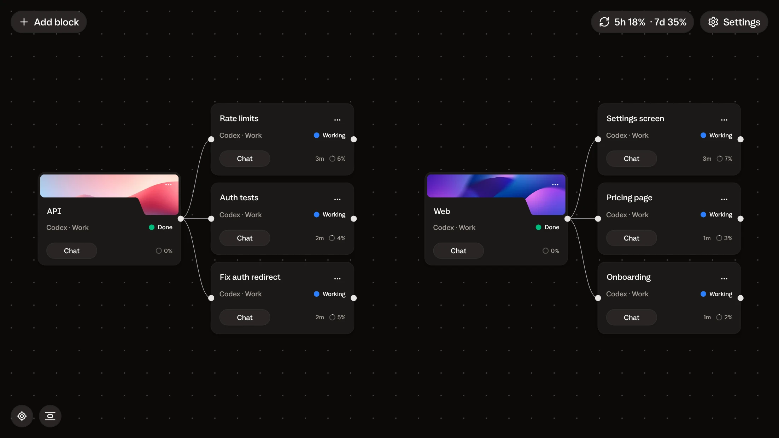Click Rate limits output connector dot
This screenshot has width=779, height=438.
pos(354,139)
